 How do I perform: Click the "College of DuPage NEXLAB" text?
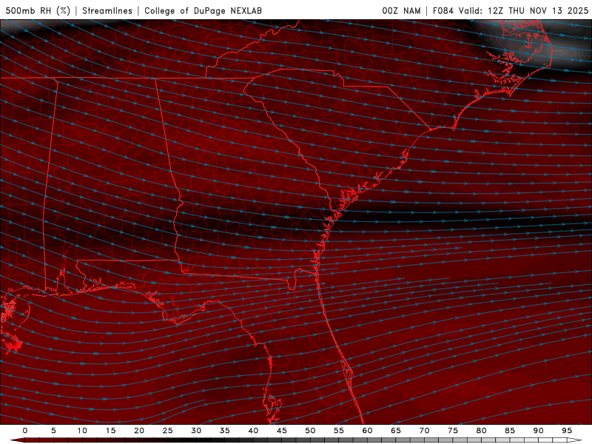203,10
